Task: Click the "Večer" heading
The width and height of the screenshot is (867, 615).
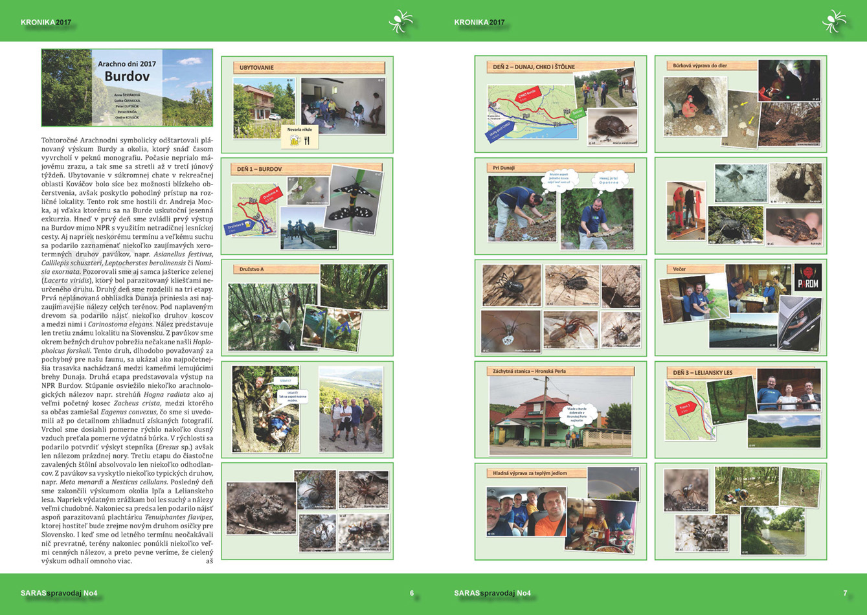Action: pyautogui.click(x=679, y=269)
